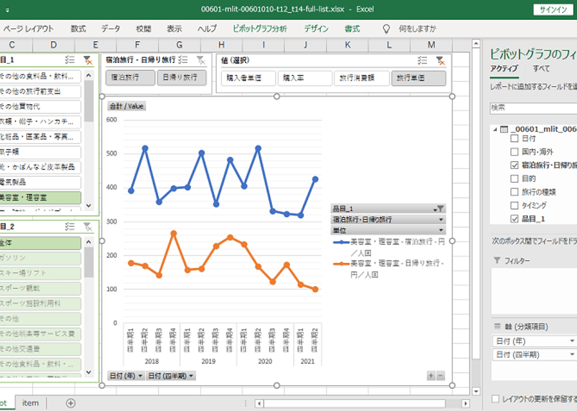Toggle multi-select in 品目_2 slicer
Image resolution: width=577 pixels, height=412 pixels.
click(x=69, y=227)
